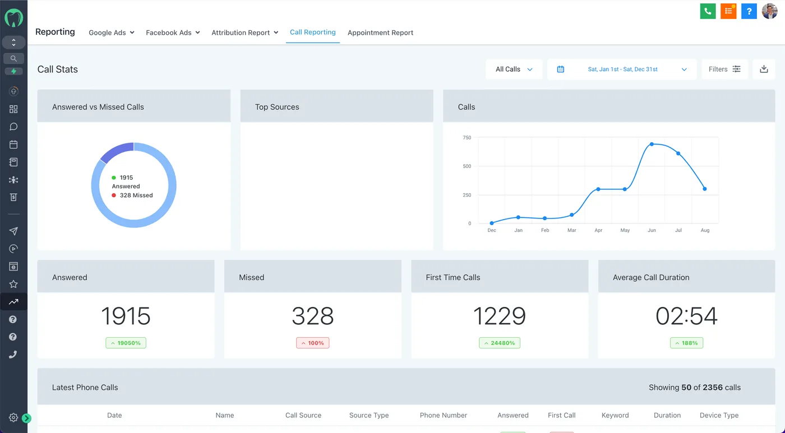Switch to the Appointment Report tab
785x433 pixels.
pos(380,33)
